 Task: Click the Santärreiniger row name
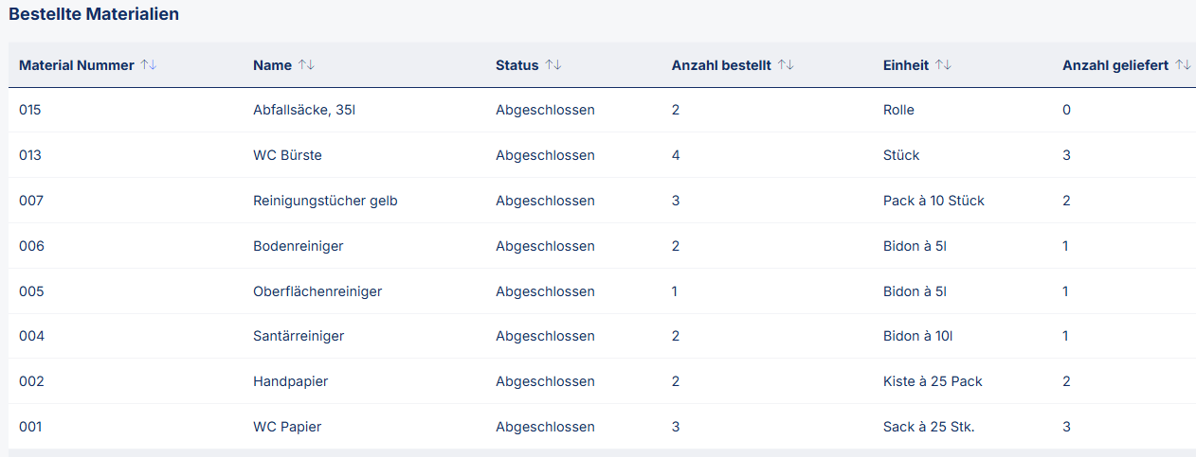point(299,336)
